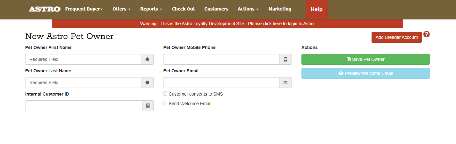Open the Actions dropdown in navbar
456x144 pixels.
coord(248,9)
